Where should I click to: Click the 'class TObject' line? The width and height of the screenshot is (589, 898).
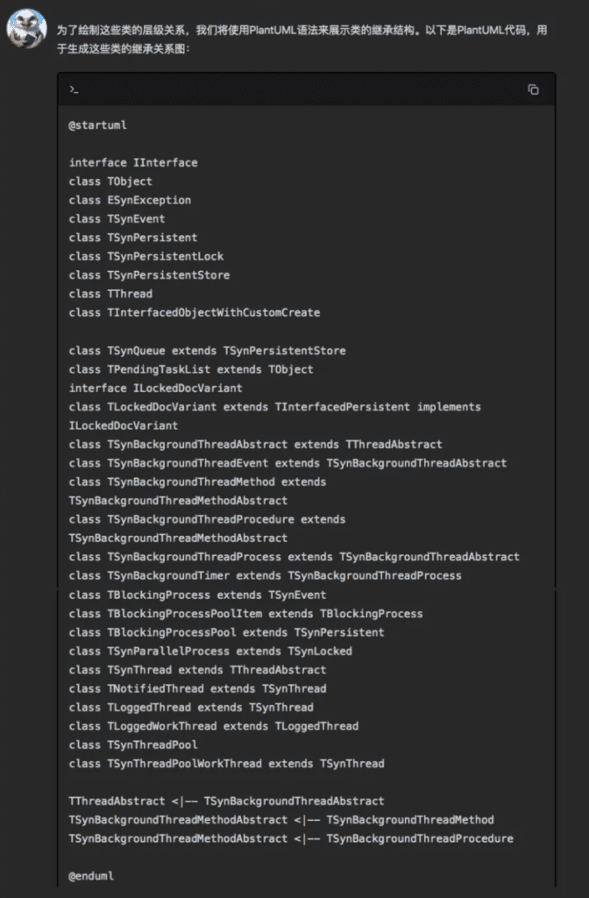pos(110,182)
